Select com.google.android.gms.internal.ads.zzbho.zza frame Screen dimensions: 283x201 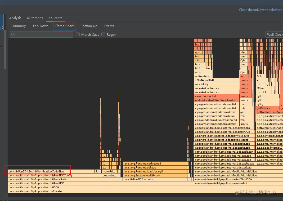(x=224, y=163)
